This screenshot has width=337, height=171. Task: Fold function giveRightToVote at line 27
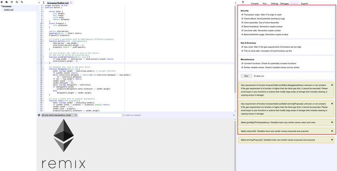(43, 57)
